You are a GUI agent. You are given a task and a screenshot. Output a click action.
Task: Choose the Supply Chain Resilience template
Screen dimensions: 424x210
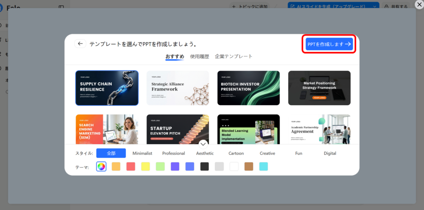tap(107, 88)
